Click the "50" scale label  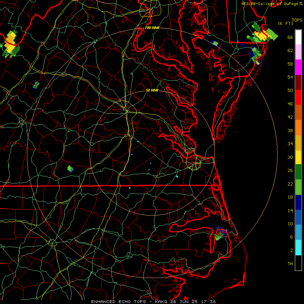click(x=290, y=90)
